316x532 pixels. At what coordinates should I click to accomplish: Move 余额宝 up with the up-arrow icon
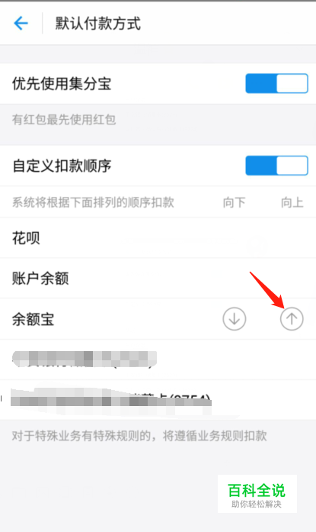pos(292,319)
